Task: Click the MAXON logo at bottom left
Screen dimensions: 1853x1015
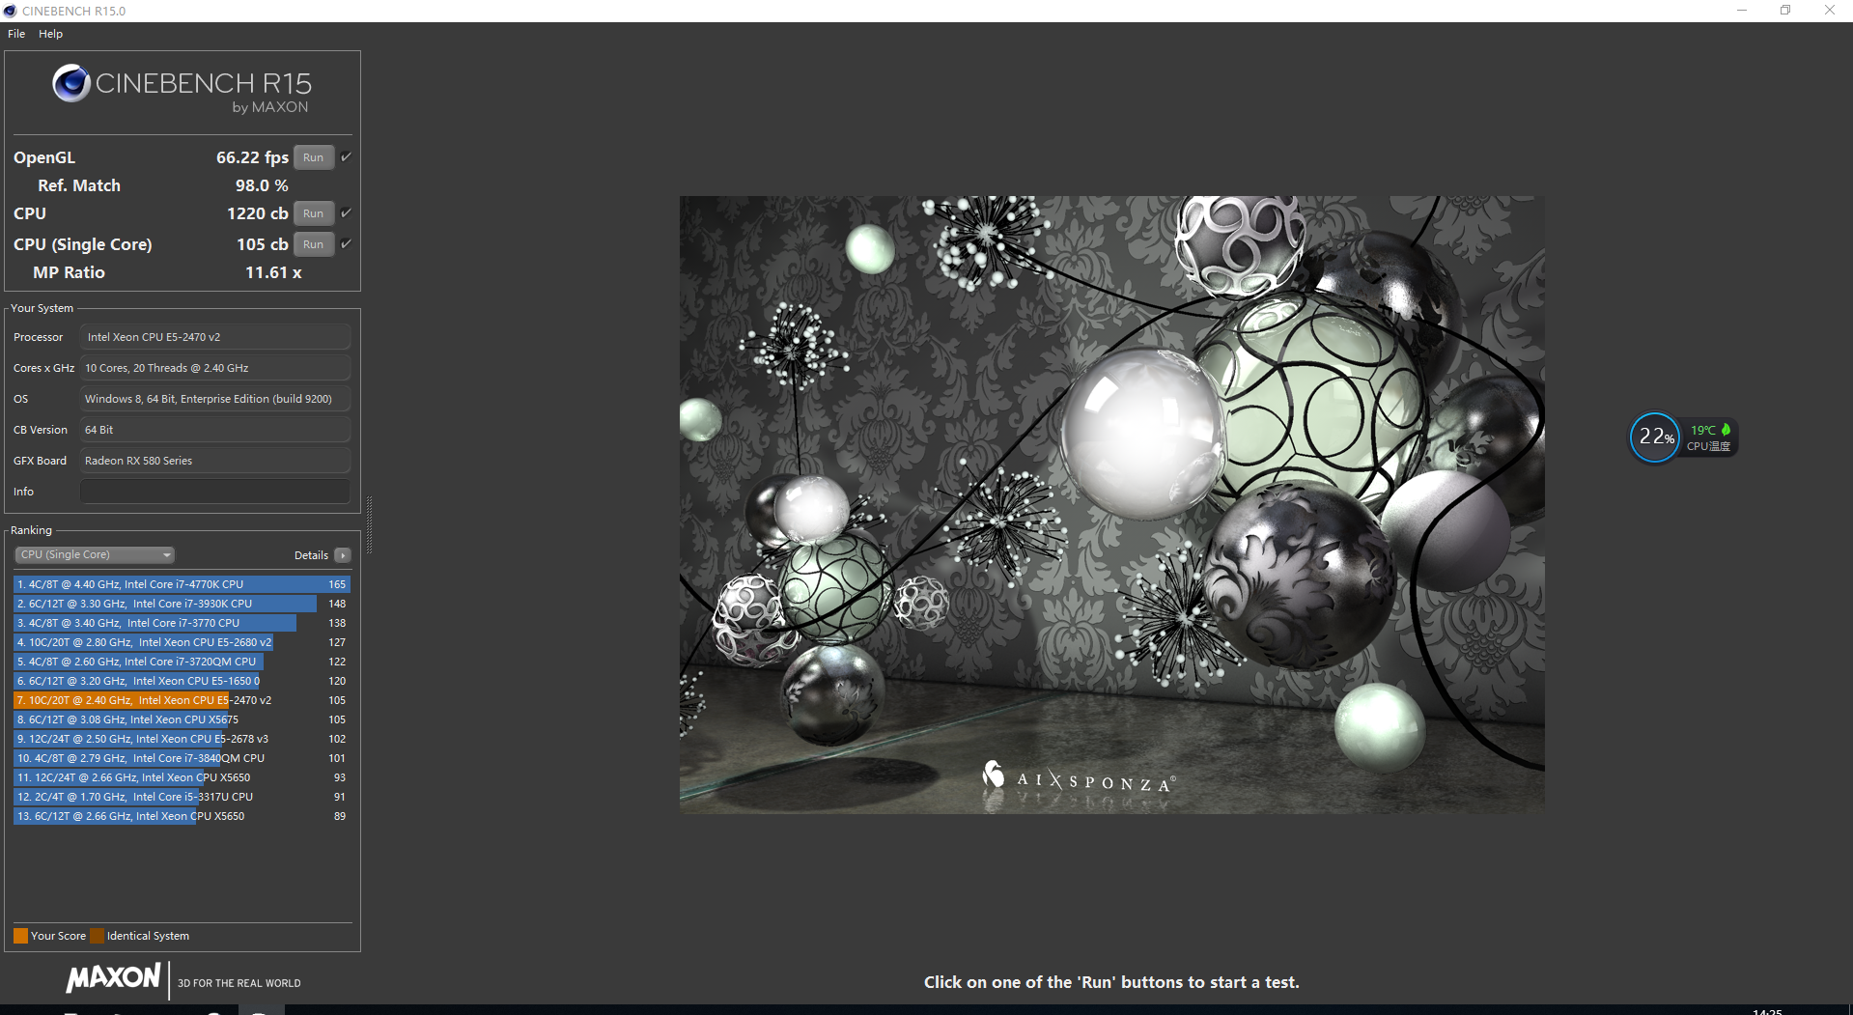Action: [113, 978]
